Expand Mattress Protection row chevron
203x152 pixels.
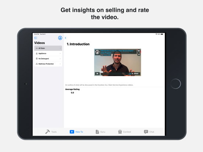(60, 64)
